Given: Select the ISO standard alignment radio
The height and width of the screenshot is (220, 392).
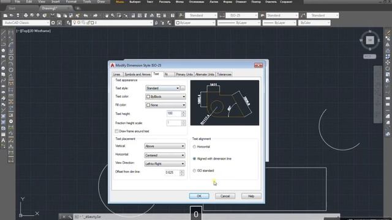Looking at the screenshot, I should pos(194,170).
